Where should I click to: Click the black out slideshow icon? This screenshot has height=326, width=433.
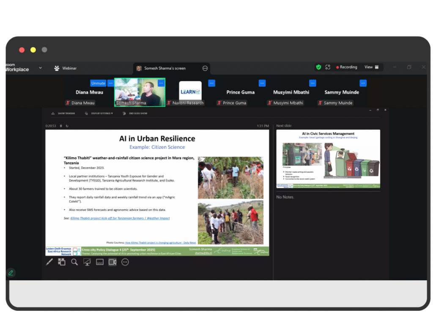point(87,262)
